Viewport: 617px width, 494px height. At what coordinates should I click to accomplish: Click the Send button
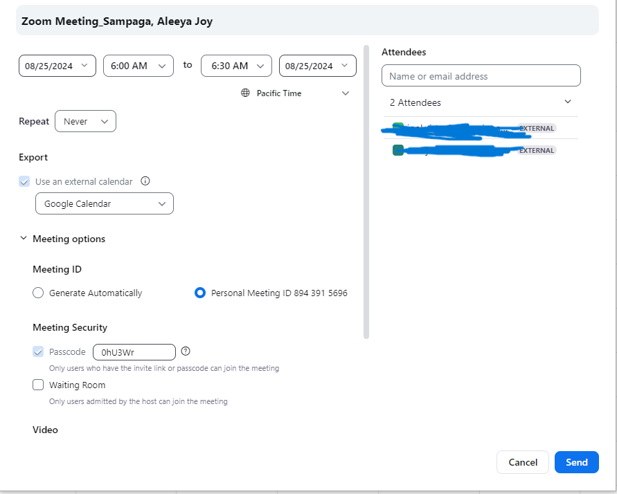click(x=576, y=462)
